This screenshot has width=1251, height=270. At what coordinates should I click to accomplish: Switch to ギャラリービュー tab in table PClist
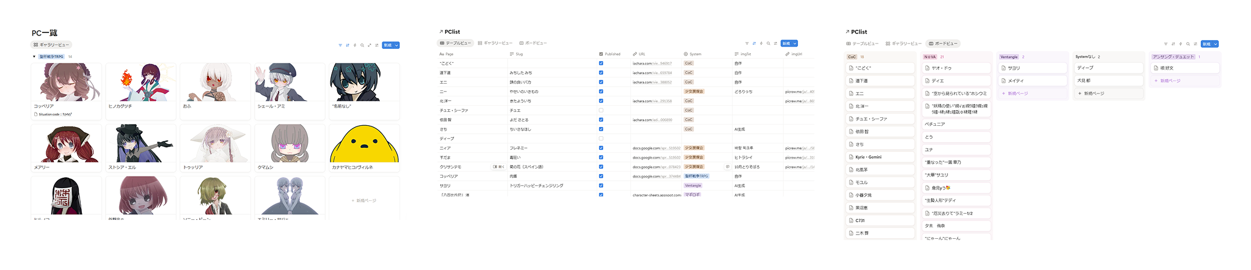tap(495, 43)
